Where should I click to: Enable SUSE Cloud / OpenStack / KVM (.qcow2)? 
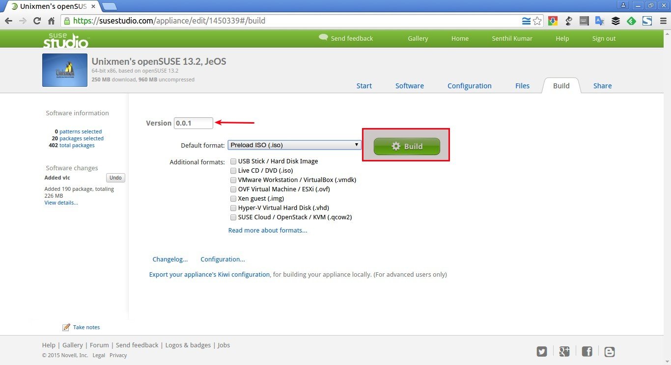(233, 217)
